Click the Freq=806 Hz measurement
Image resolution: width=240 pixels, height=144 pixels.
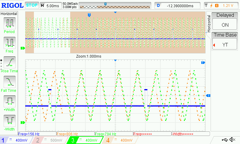pyautogui.click(x=76, y=134)
